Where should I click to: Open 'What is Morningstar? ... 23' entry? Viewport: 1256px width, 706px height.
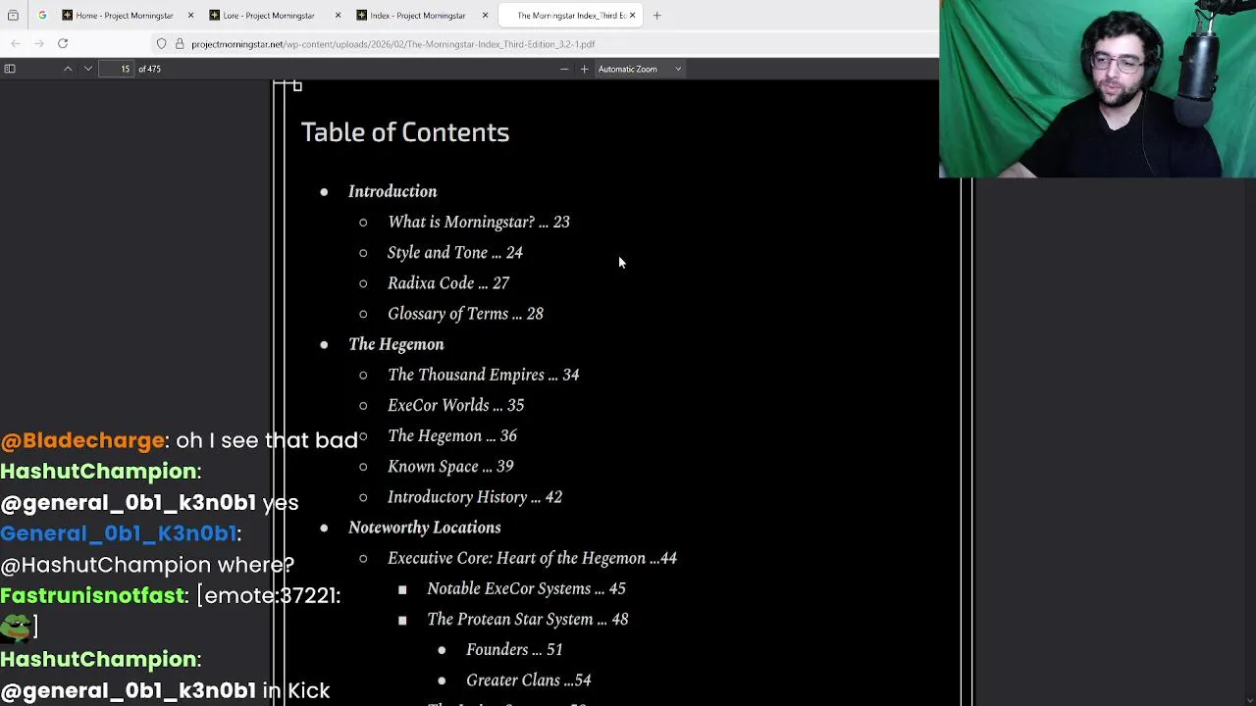coord(479,222)
